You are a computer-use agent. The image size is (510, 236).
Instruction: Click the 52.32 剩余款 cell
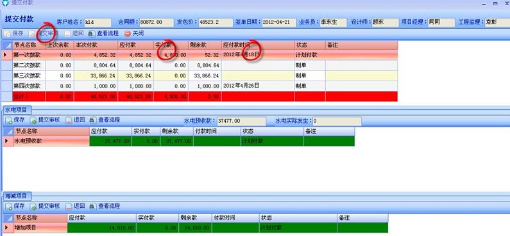coord(205,55)
